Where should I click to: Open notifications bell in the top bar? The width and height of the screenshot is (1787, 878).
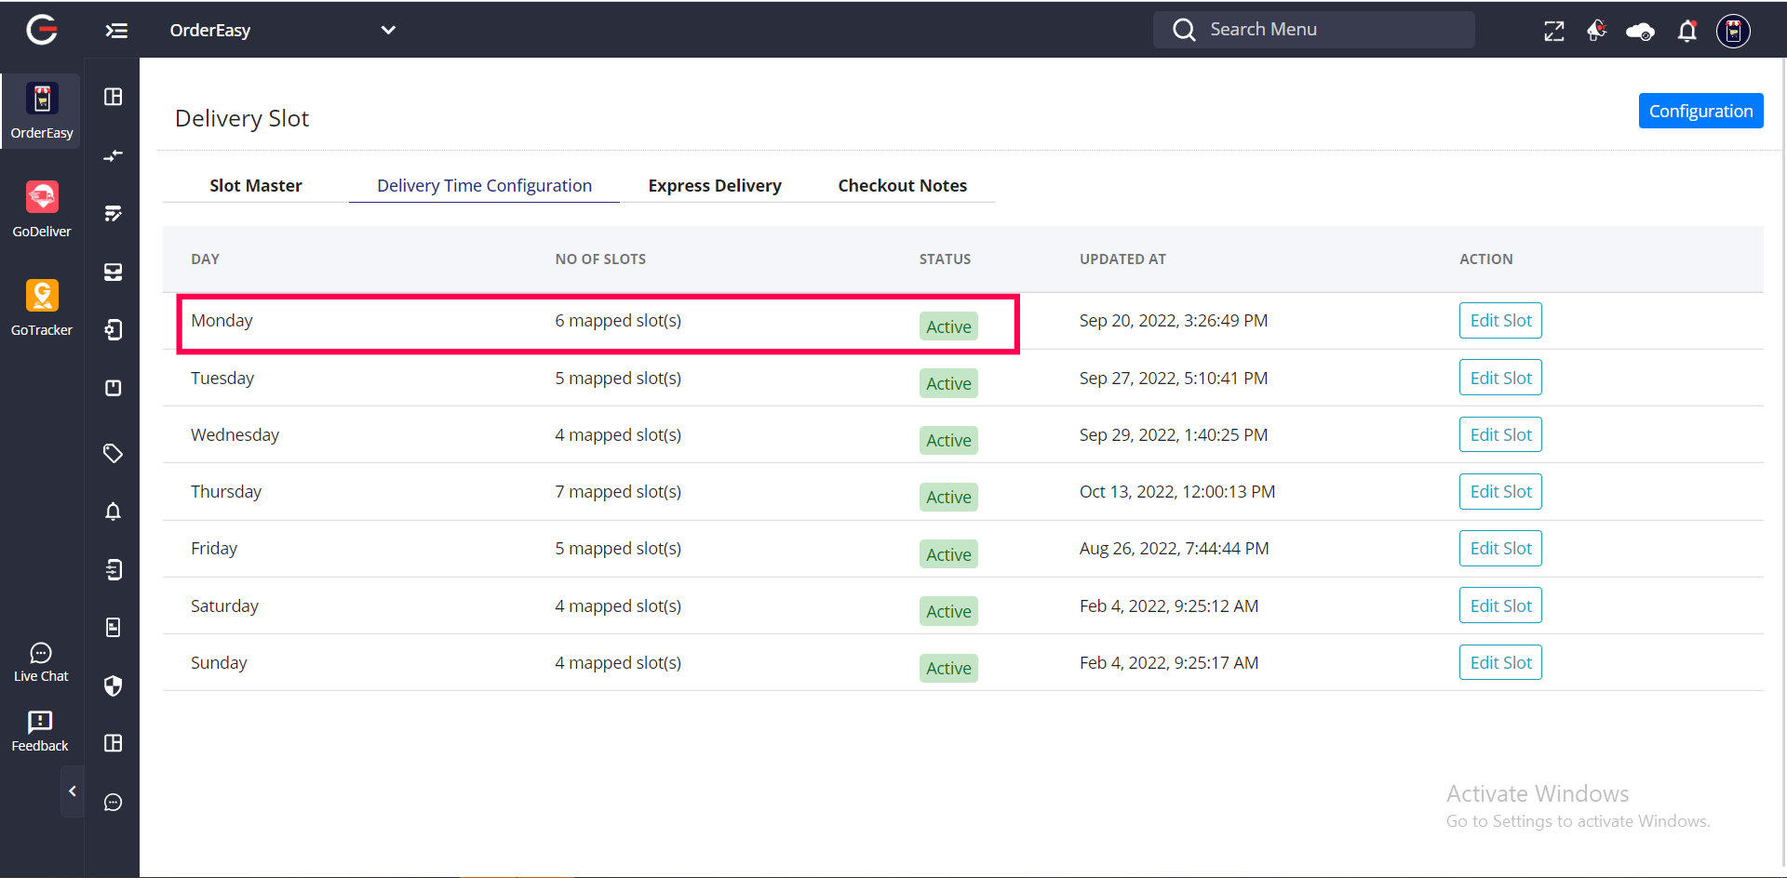[x=1686, y=32]
